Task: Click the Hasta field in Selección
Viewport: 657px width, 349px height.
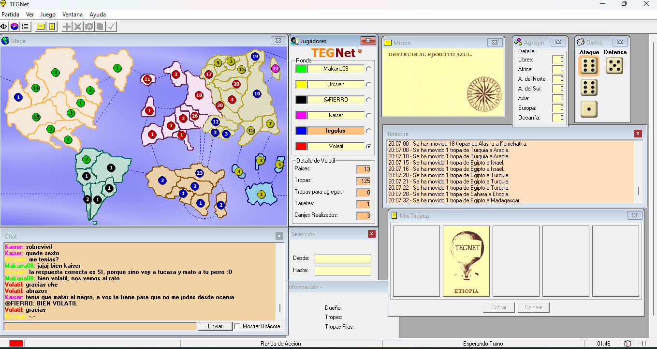Action: tap(343, 271)
